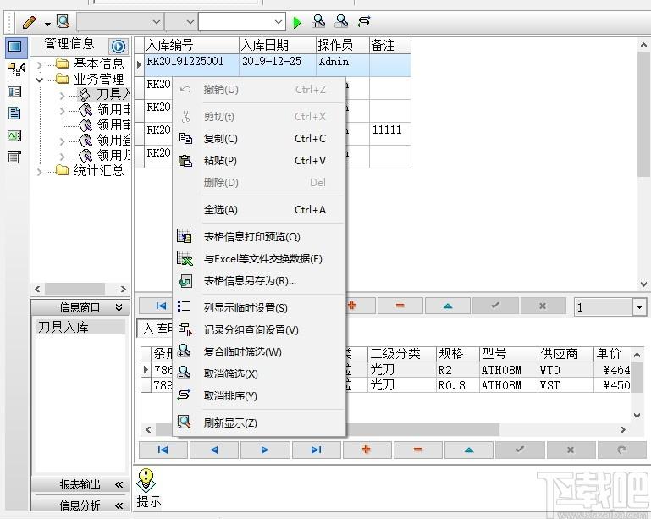This screenshot has height=519, width=651.
Task: Click the print preview icon in menu
Action: pyautogui.click(x=185, y=236)
